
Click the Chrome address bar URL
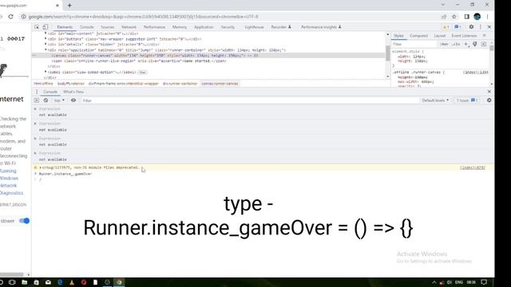[x=144, y=17]
